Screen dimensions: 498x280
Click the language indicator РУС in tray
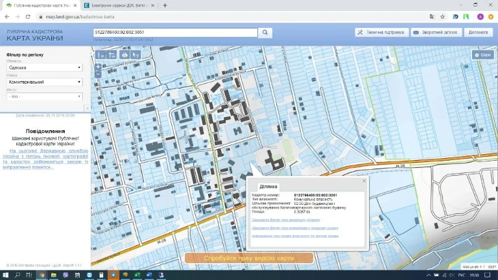(x=462, y=275)
